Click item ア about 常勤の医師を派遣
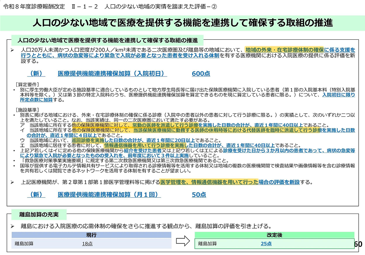This screenshot has height=255, width=365. (x=175, y=125)
